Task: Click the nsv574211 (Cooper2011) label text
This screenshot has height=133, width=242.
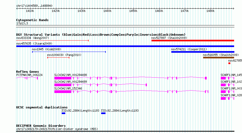Action: pos(189,49)
